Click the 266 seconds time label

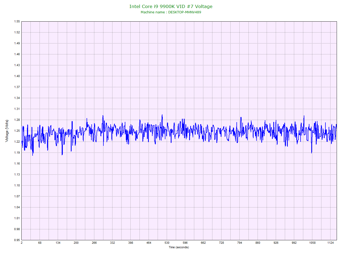coord(94,243)
